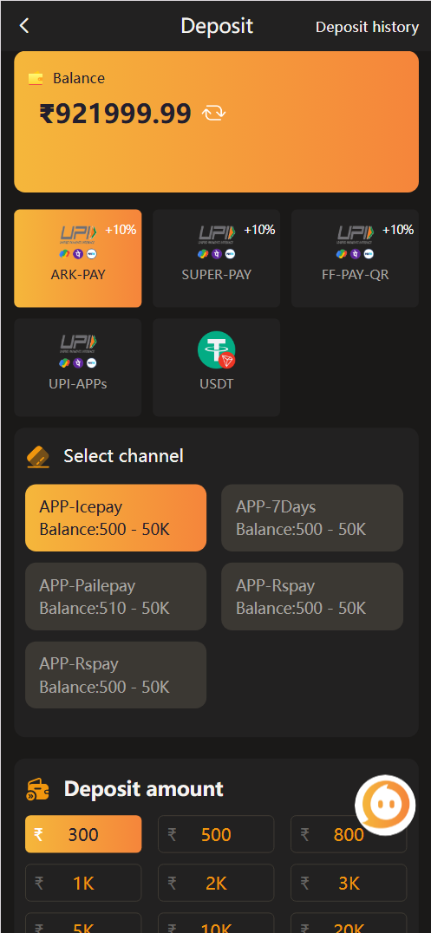Click the orange balance card

(x=217, y=122)
